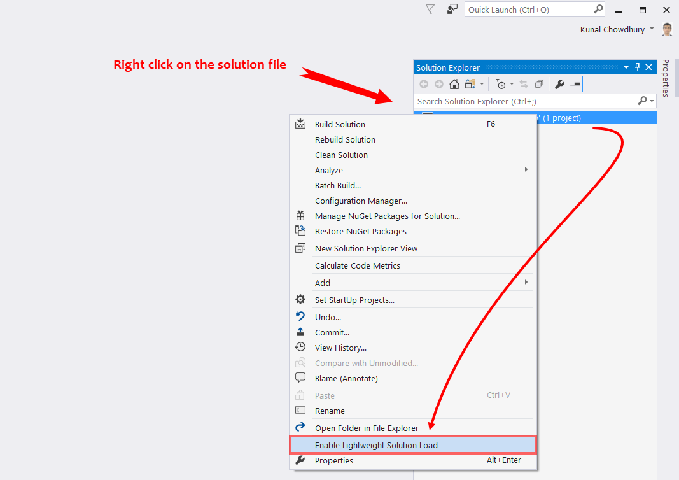679x480 pixels.
Task: Click the Rename icon
Action: click(x=300, y=410)
